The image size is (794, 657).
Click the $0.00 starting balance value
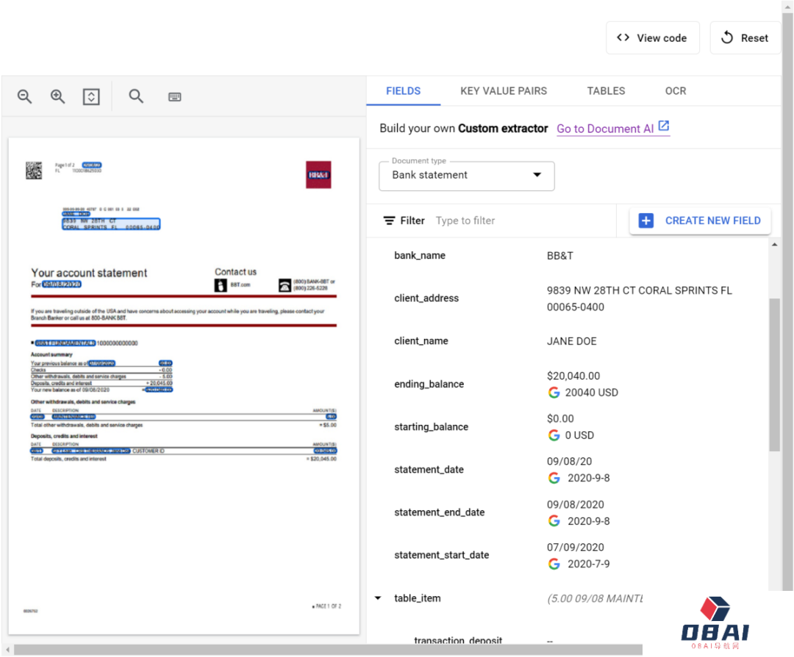(560, 419)
